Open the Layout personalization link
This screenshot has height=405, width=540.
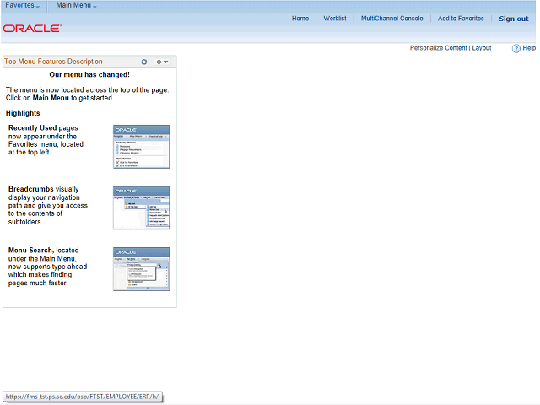click(x=481, y=48)
